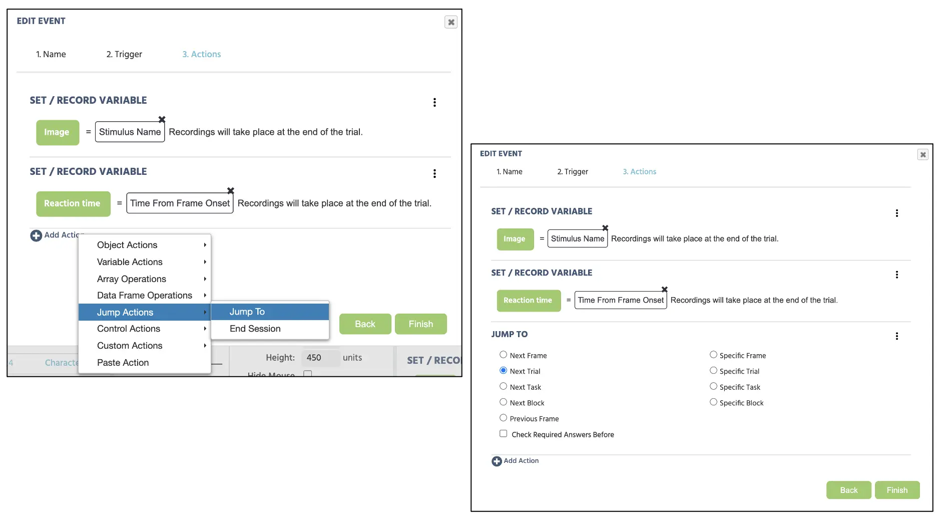This screenshot has height=521, width=947.
Task: Select Next Frame radio option
Action: pos(504,355)
